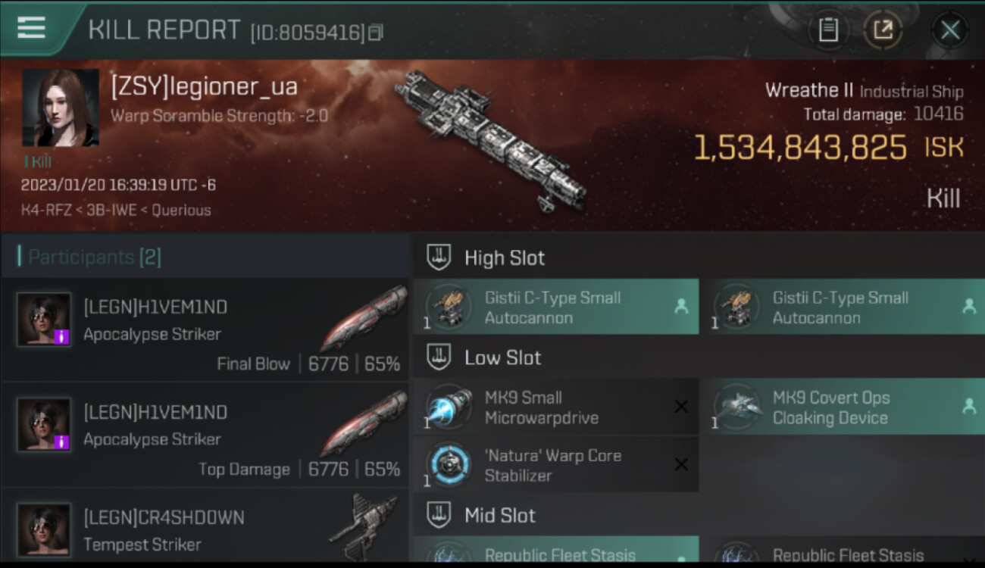Image resolution: width=985 pixels, height=568 pixels.
Task: Click the clipboard report icon
Action: click(x=828, y=30)
